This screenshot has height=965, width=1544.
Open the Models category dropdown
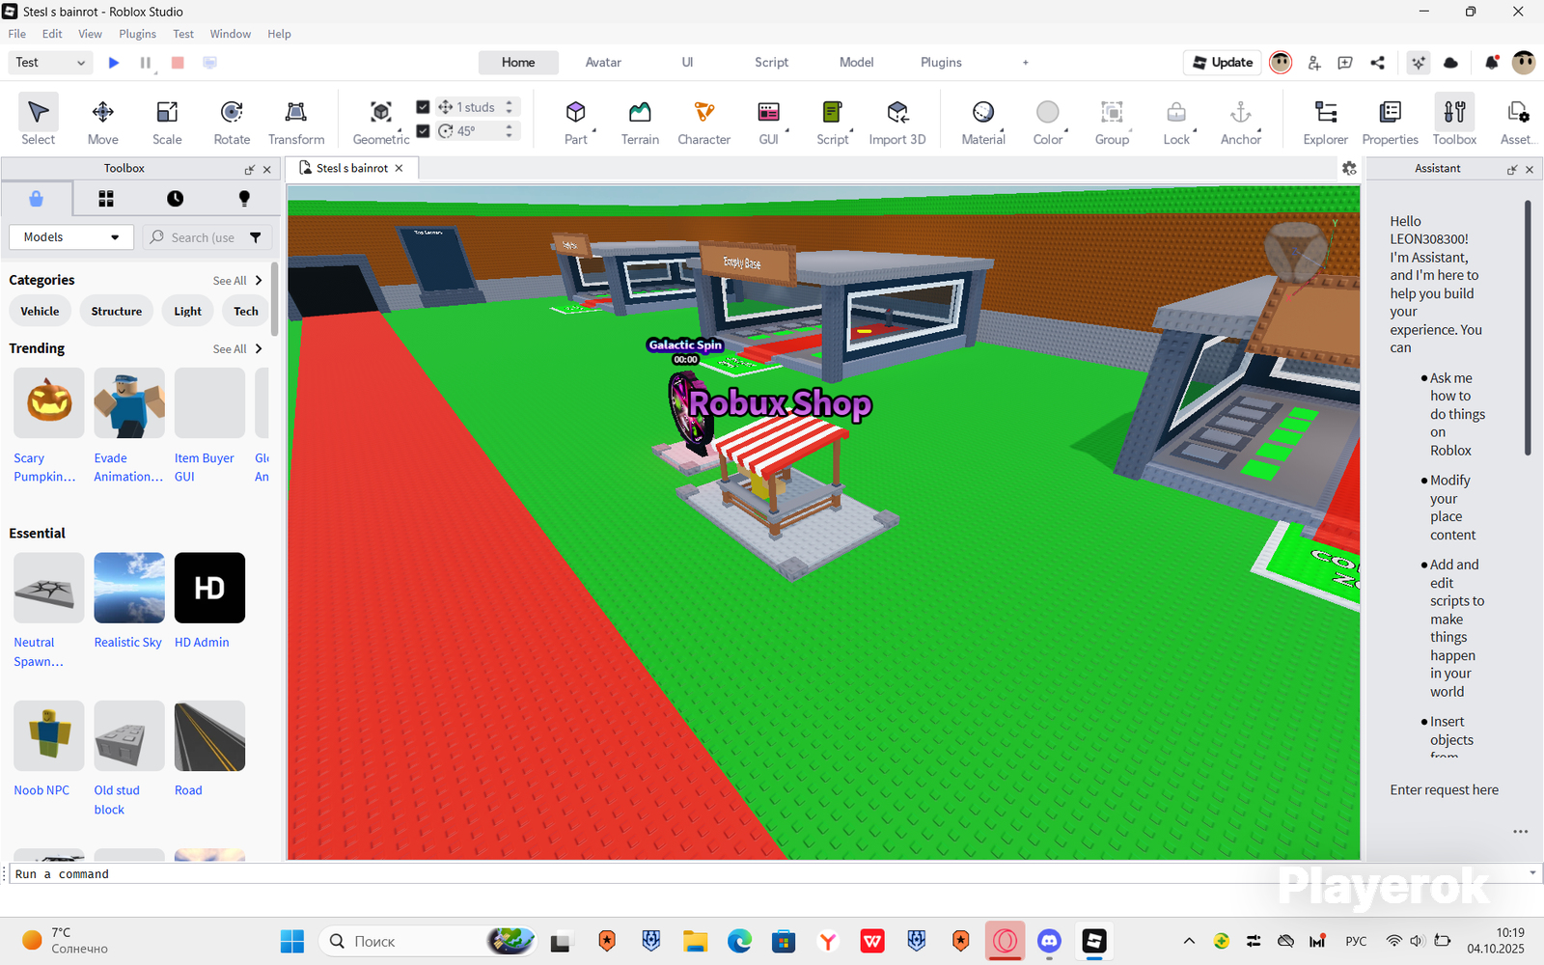71,237
